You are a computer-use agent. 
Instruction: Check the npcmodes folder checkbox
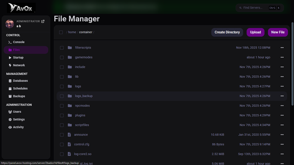pos(62,106)
